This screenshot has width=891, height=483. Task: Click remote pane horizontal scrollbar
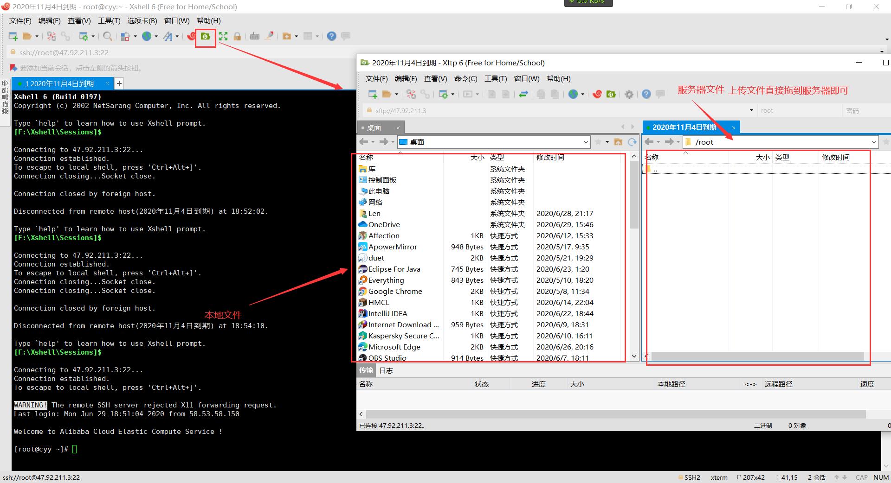pos(757,356)
